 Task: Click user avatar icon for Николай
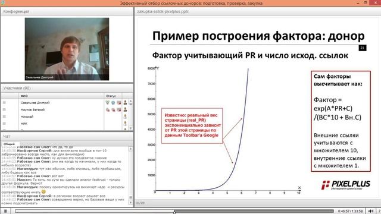125,117
